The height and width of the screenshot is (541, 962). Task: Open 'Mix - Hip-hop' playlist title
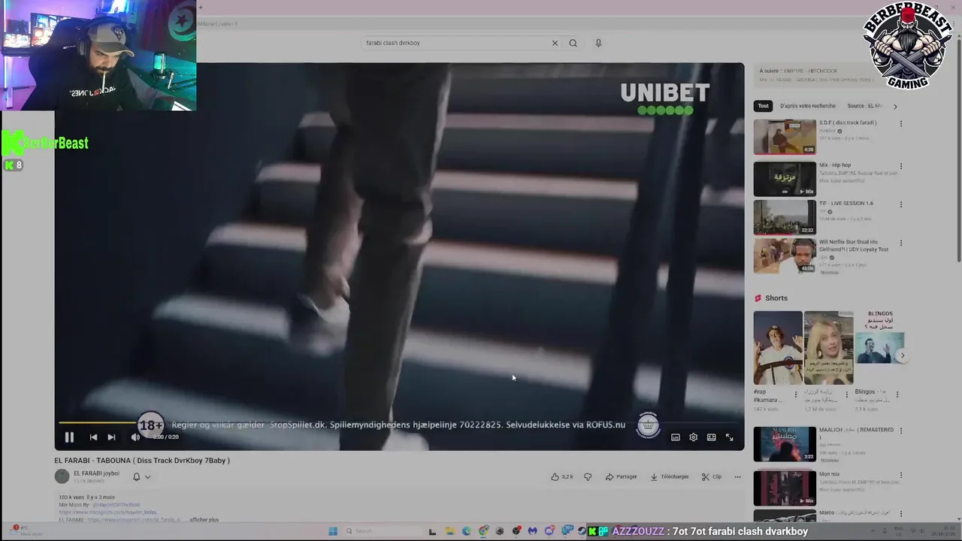[835, 165]
